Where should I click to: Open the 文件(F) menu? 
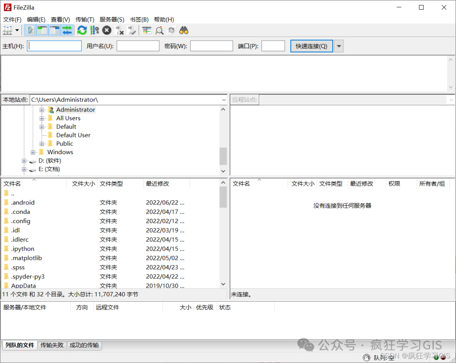pos(12,19)
